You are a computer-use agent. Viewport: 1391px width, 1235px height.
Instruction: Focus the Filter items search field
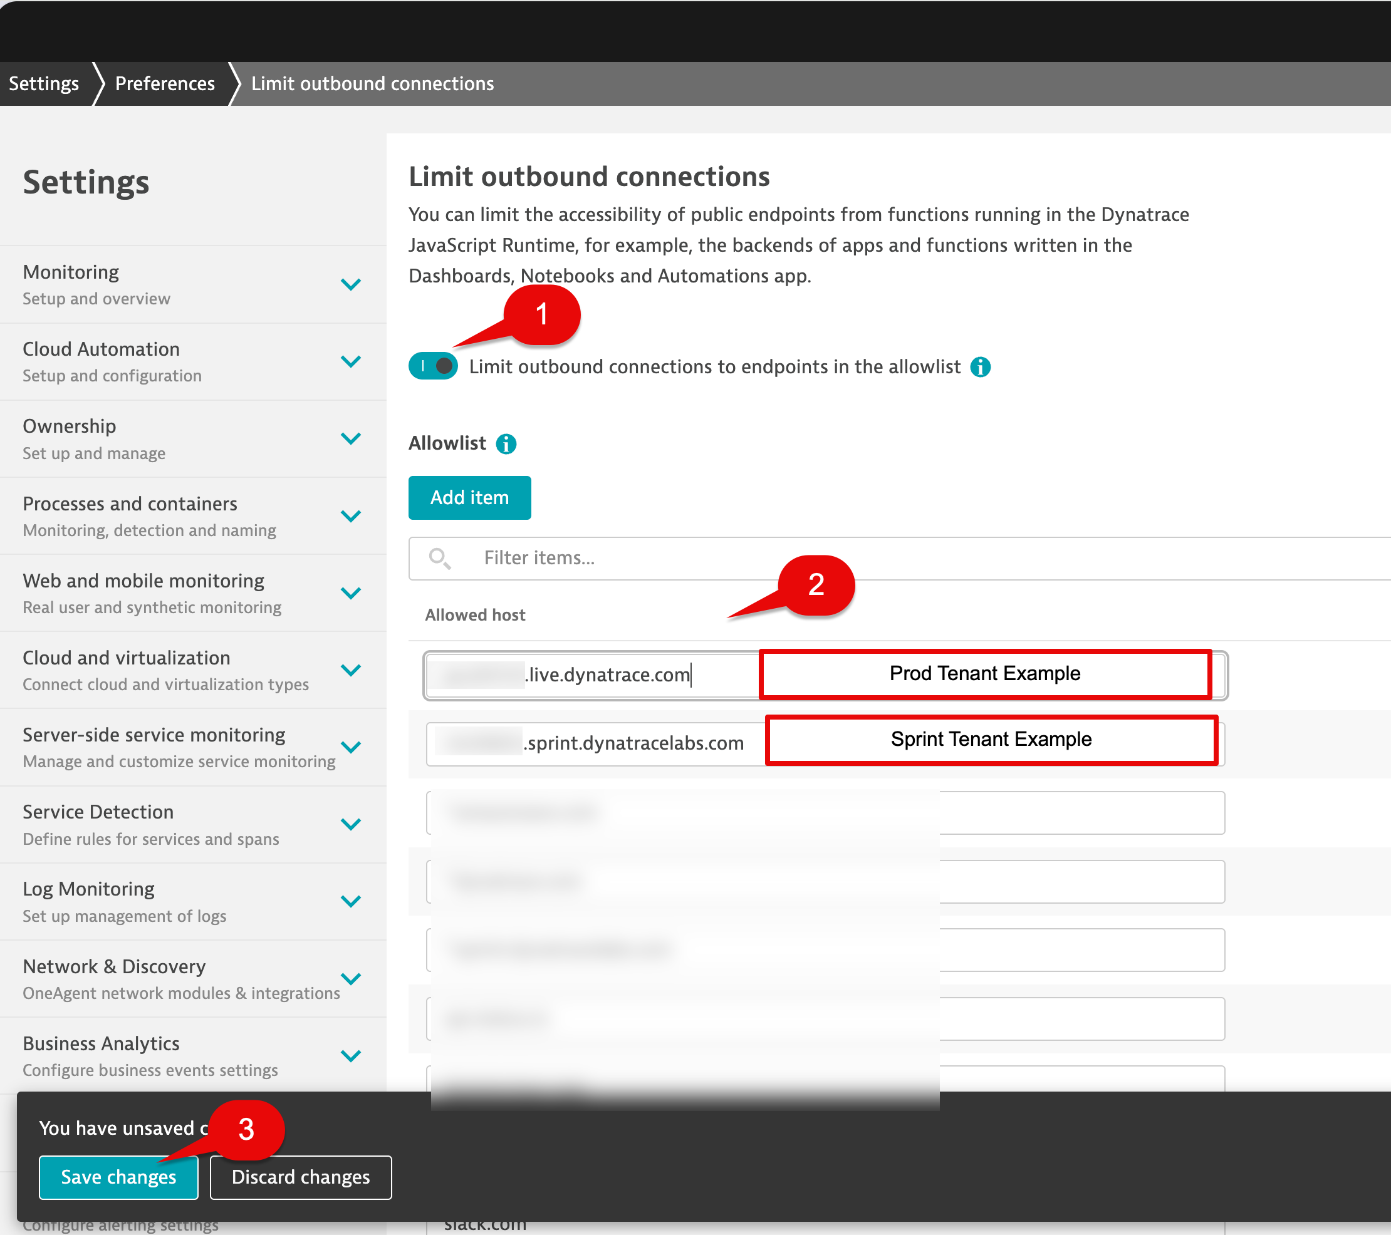(900, 559)
